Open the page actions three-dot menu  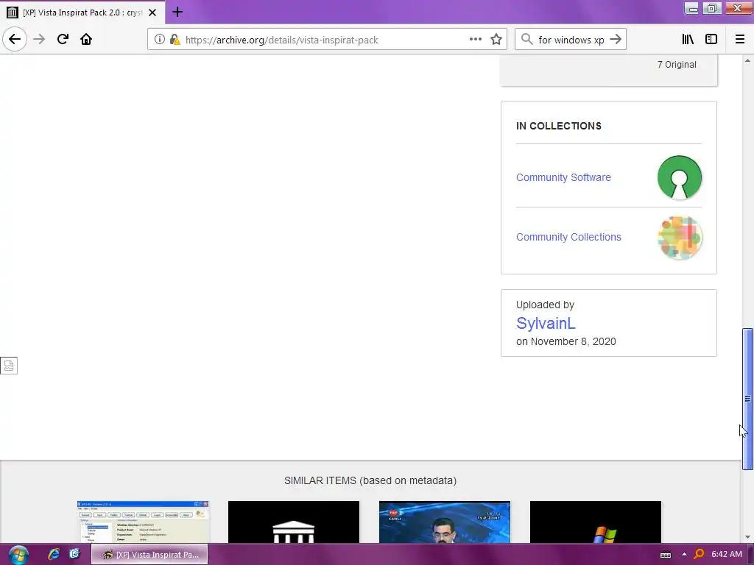475,40
